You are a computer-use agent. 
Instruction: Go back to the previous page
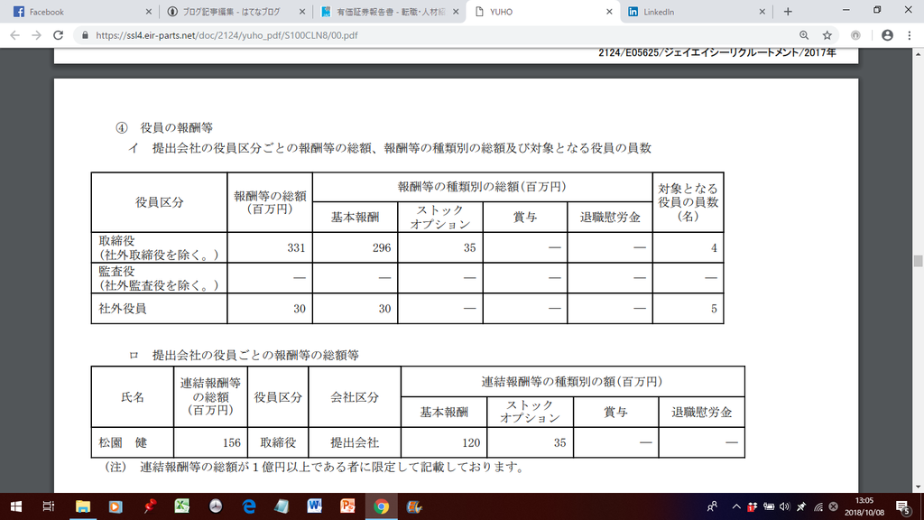pyautogui.click(x=14, y=35)
